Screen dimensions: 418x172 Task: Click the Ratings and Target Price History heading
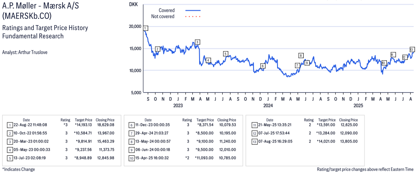pos(45,28)
